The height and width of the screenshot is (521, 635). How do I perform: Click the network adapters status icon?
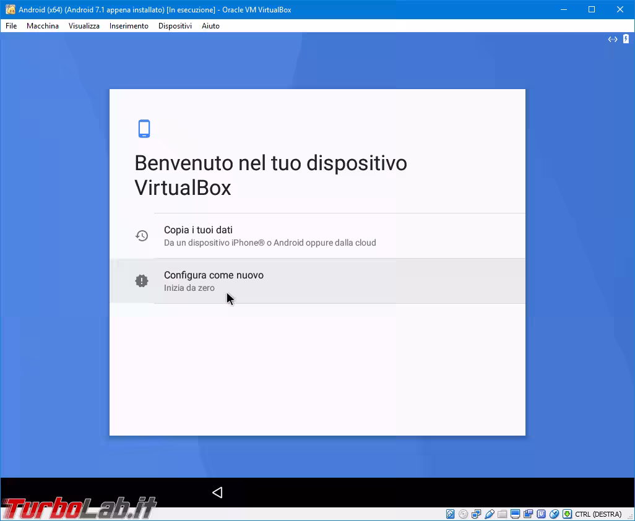coord(476,514)
